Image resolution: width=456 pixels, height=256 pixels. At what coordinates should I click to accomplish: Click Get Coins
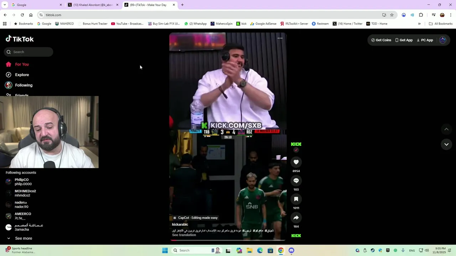(x=381, y=40)
